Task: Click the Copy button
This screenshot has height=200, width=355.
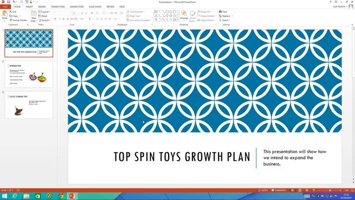Action: point(13,16)
